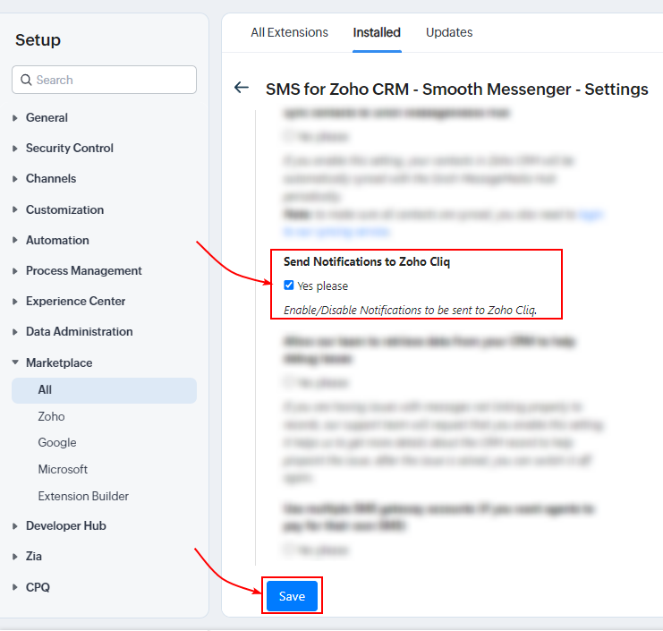Switch to the All Extensions tab
Viewport: 663px width, 631px height.
click(289, 32)
